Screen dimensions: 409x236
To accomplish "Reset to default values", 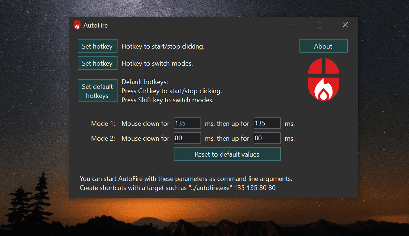I will click(x=227, y=154).
